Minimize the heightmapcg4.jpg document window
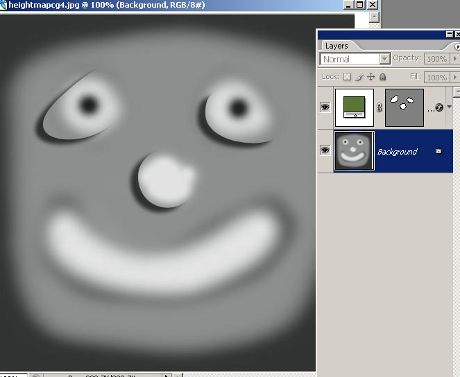The height and width of the screenshot is (377, 460). click(x=348, y=5)
